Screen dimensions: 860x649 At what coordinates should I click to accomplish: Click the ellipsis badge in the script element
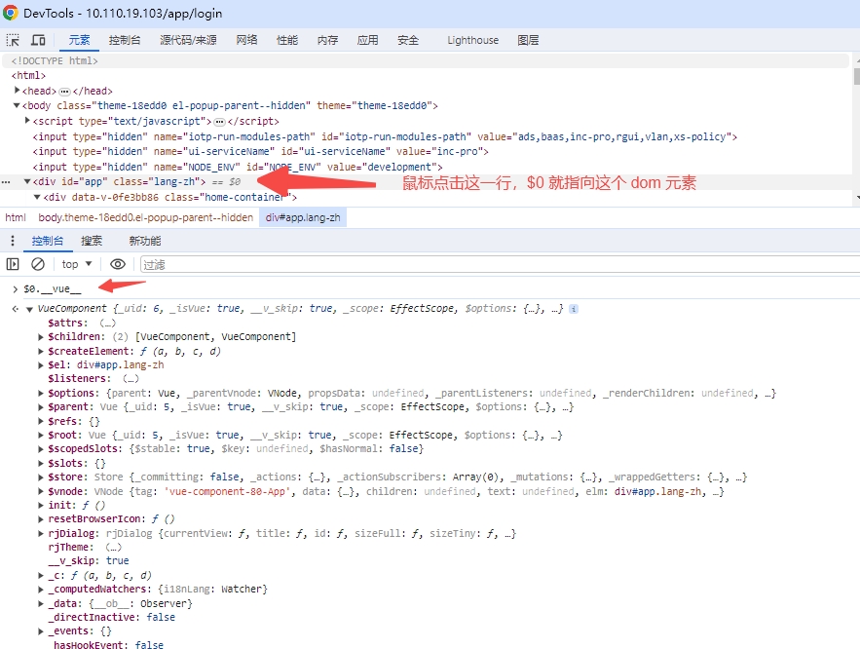pyautogui.click(x=219, y=121)
